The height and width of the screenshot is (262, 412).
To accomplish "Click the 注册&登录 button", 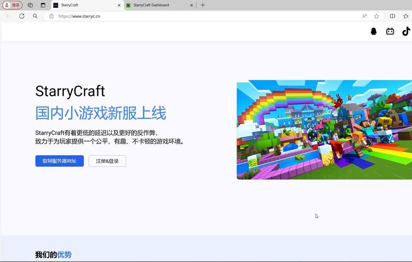I will click(107, 161).
